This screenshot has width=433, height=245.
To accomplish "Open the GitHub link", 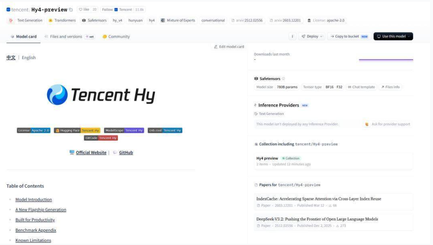I will pos(126,152).
